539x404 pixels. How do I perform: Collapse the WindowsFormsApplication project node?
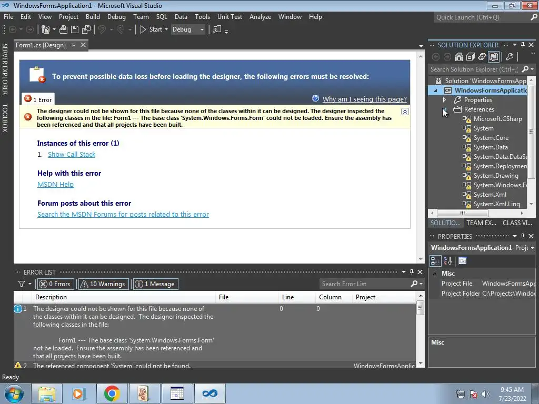[x=435, y=90]
